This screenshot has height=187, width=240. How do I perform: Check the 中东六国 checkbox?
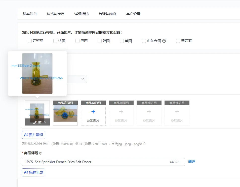click(x=144, y=41)
